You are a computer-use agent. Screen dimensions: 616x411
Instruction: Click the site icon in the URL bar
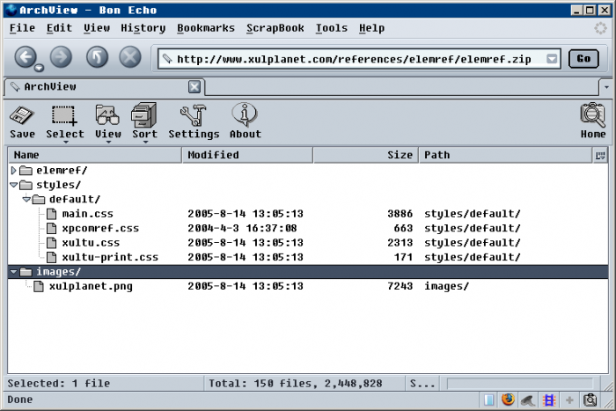coord(168,59)
